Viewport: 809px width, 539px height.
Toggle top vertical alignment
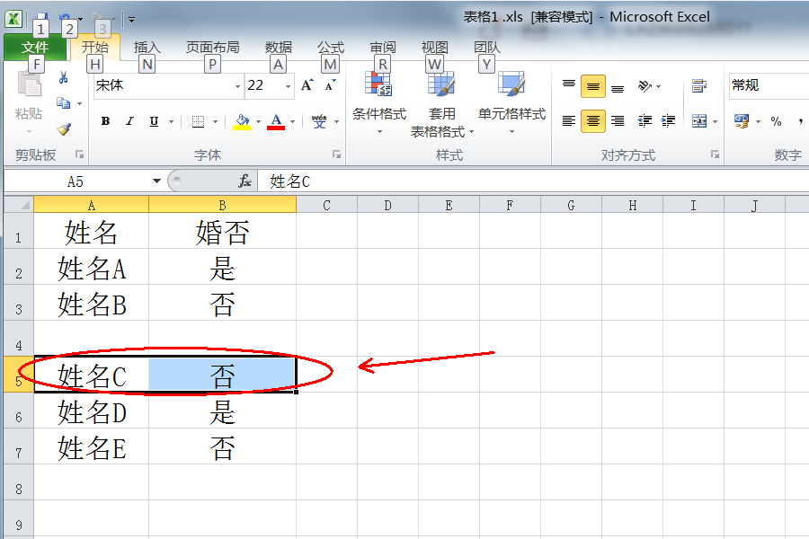(x=569, y=85)
